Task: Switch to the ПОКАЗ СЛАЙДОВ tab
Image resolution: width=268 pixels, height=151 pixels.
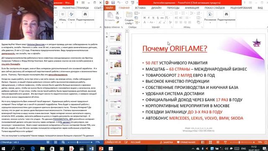Action: tap(214, 8)
